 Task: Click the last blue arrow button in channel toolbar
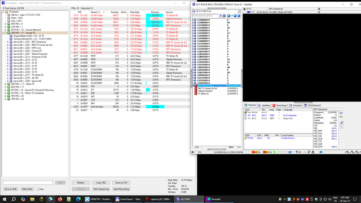tap(239, 16)
